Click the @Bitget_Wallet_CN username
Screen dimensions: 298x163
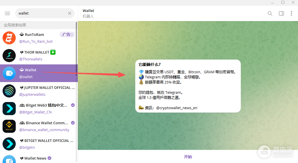35,112
